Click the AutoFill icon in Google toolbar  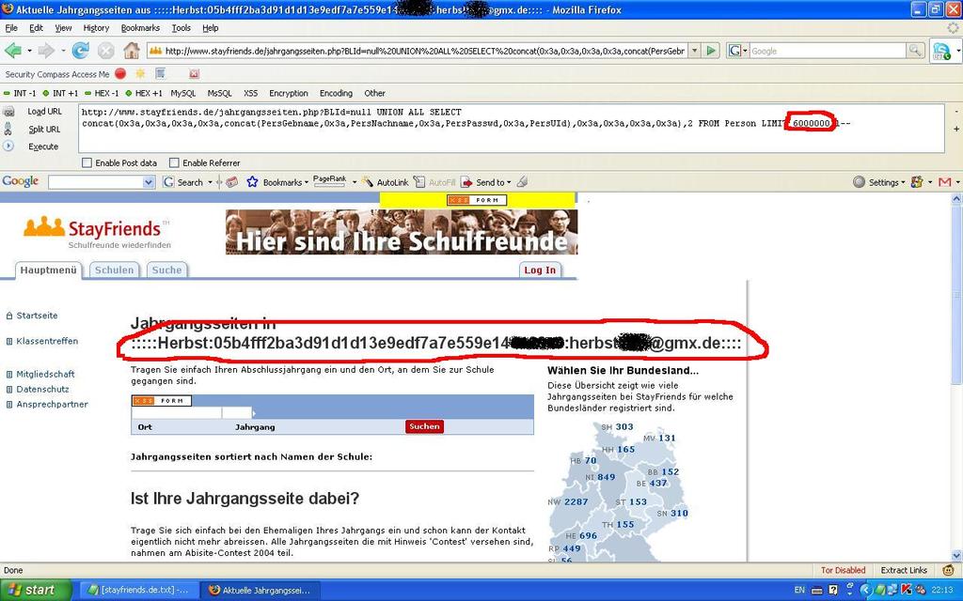point(418,182)
